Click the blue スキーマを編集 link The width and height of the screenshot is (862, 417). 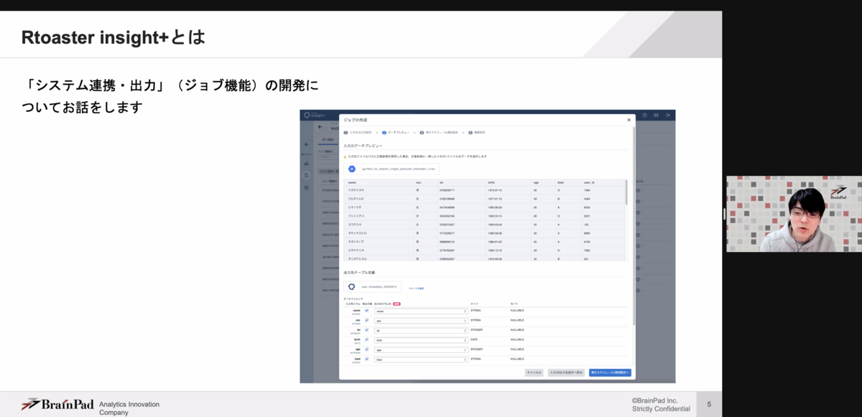click(416, 289)
